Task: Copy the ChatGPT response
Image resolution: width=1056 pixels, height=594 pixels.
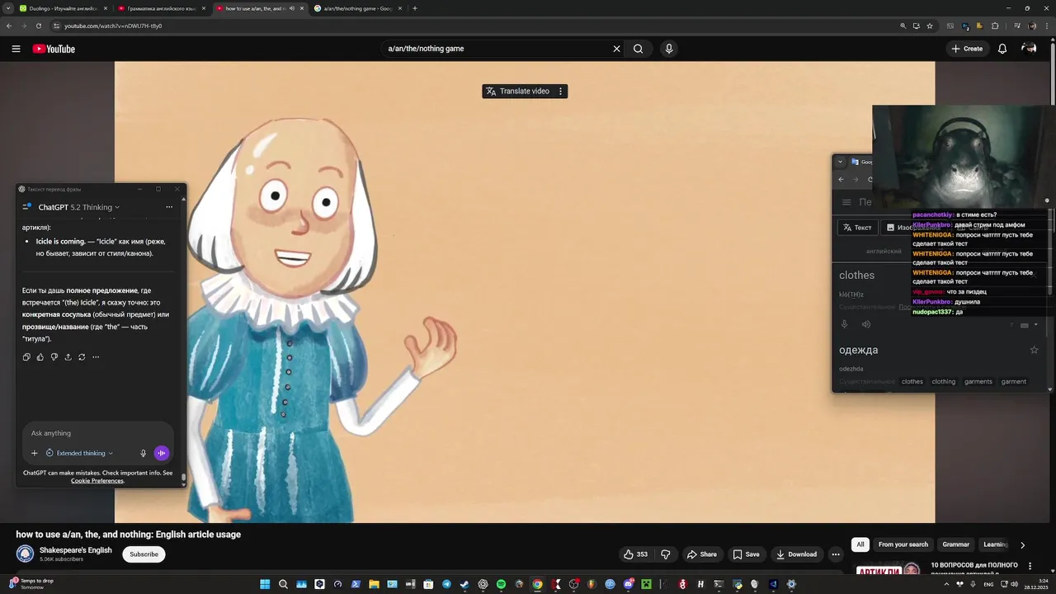Action: click(26, 357)
